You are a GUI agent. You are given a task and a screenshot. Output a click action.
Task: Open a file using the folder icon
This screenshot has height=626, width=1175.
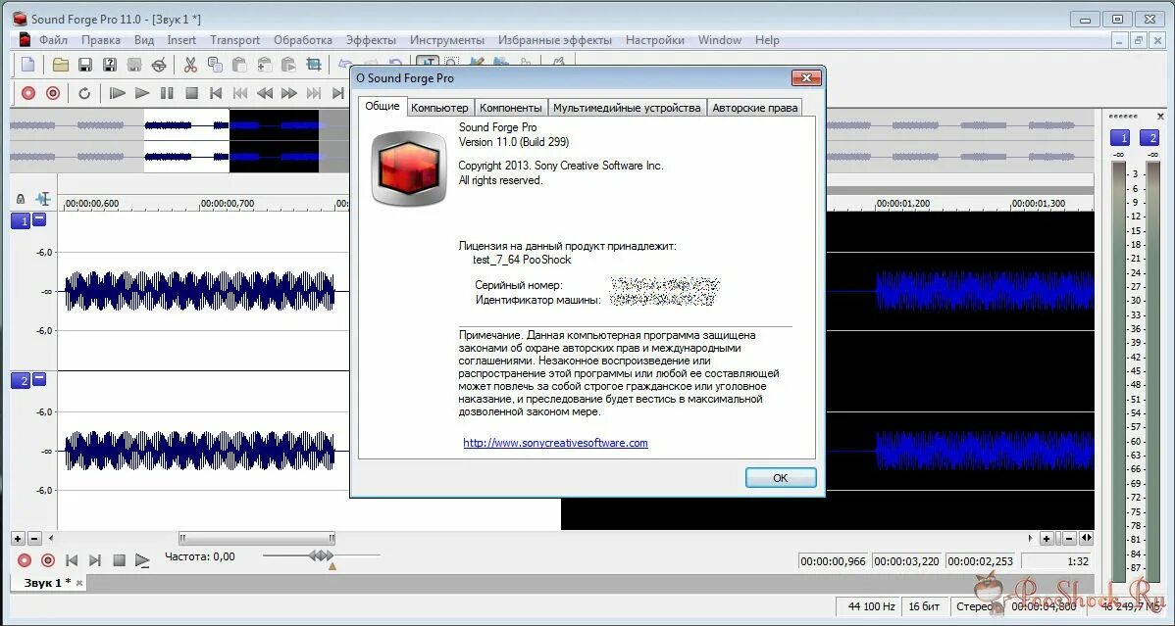click(x=60, y=65)
